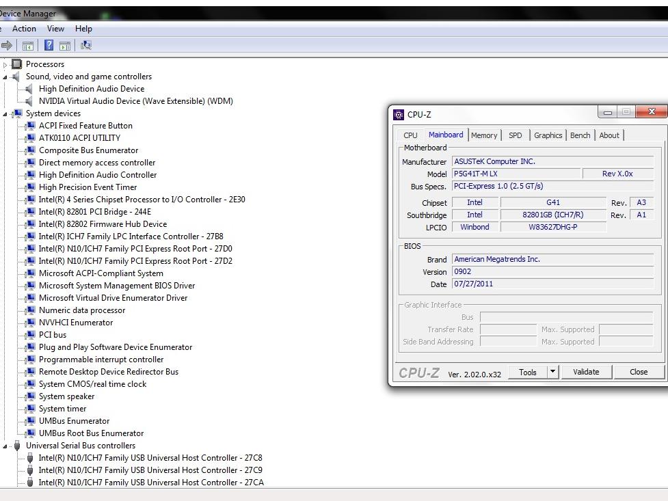The image size is (668, 501).
Task: Click the Validate button in CPU-Z
Action: pos(586,372)
